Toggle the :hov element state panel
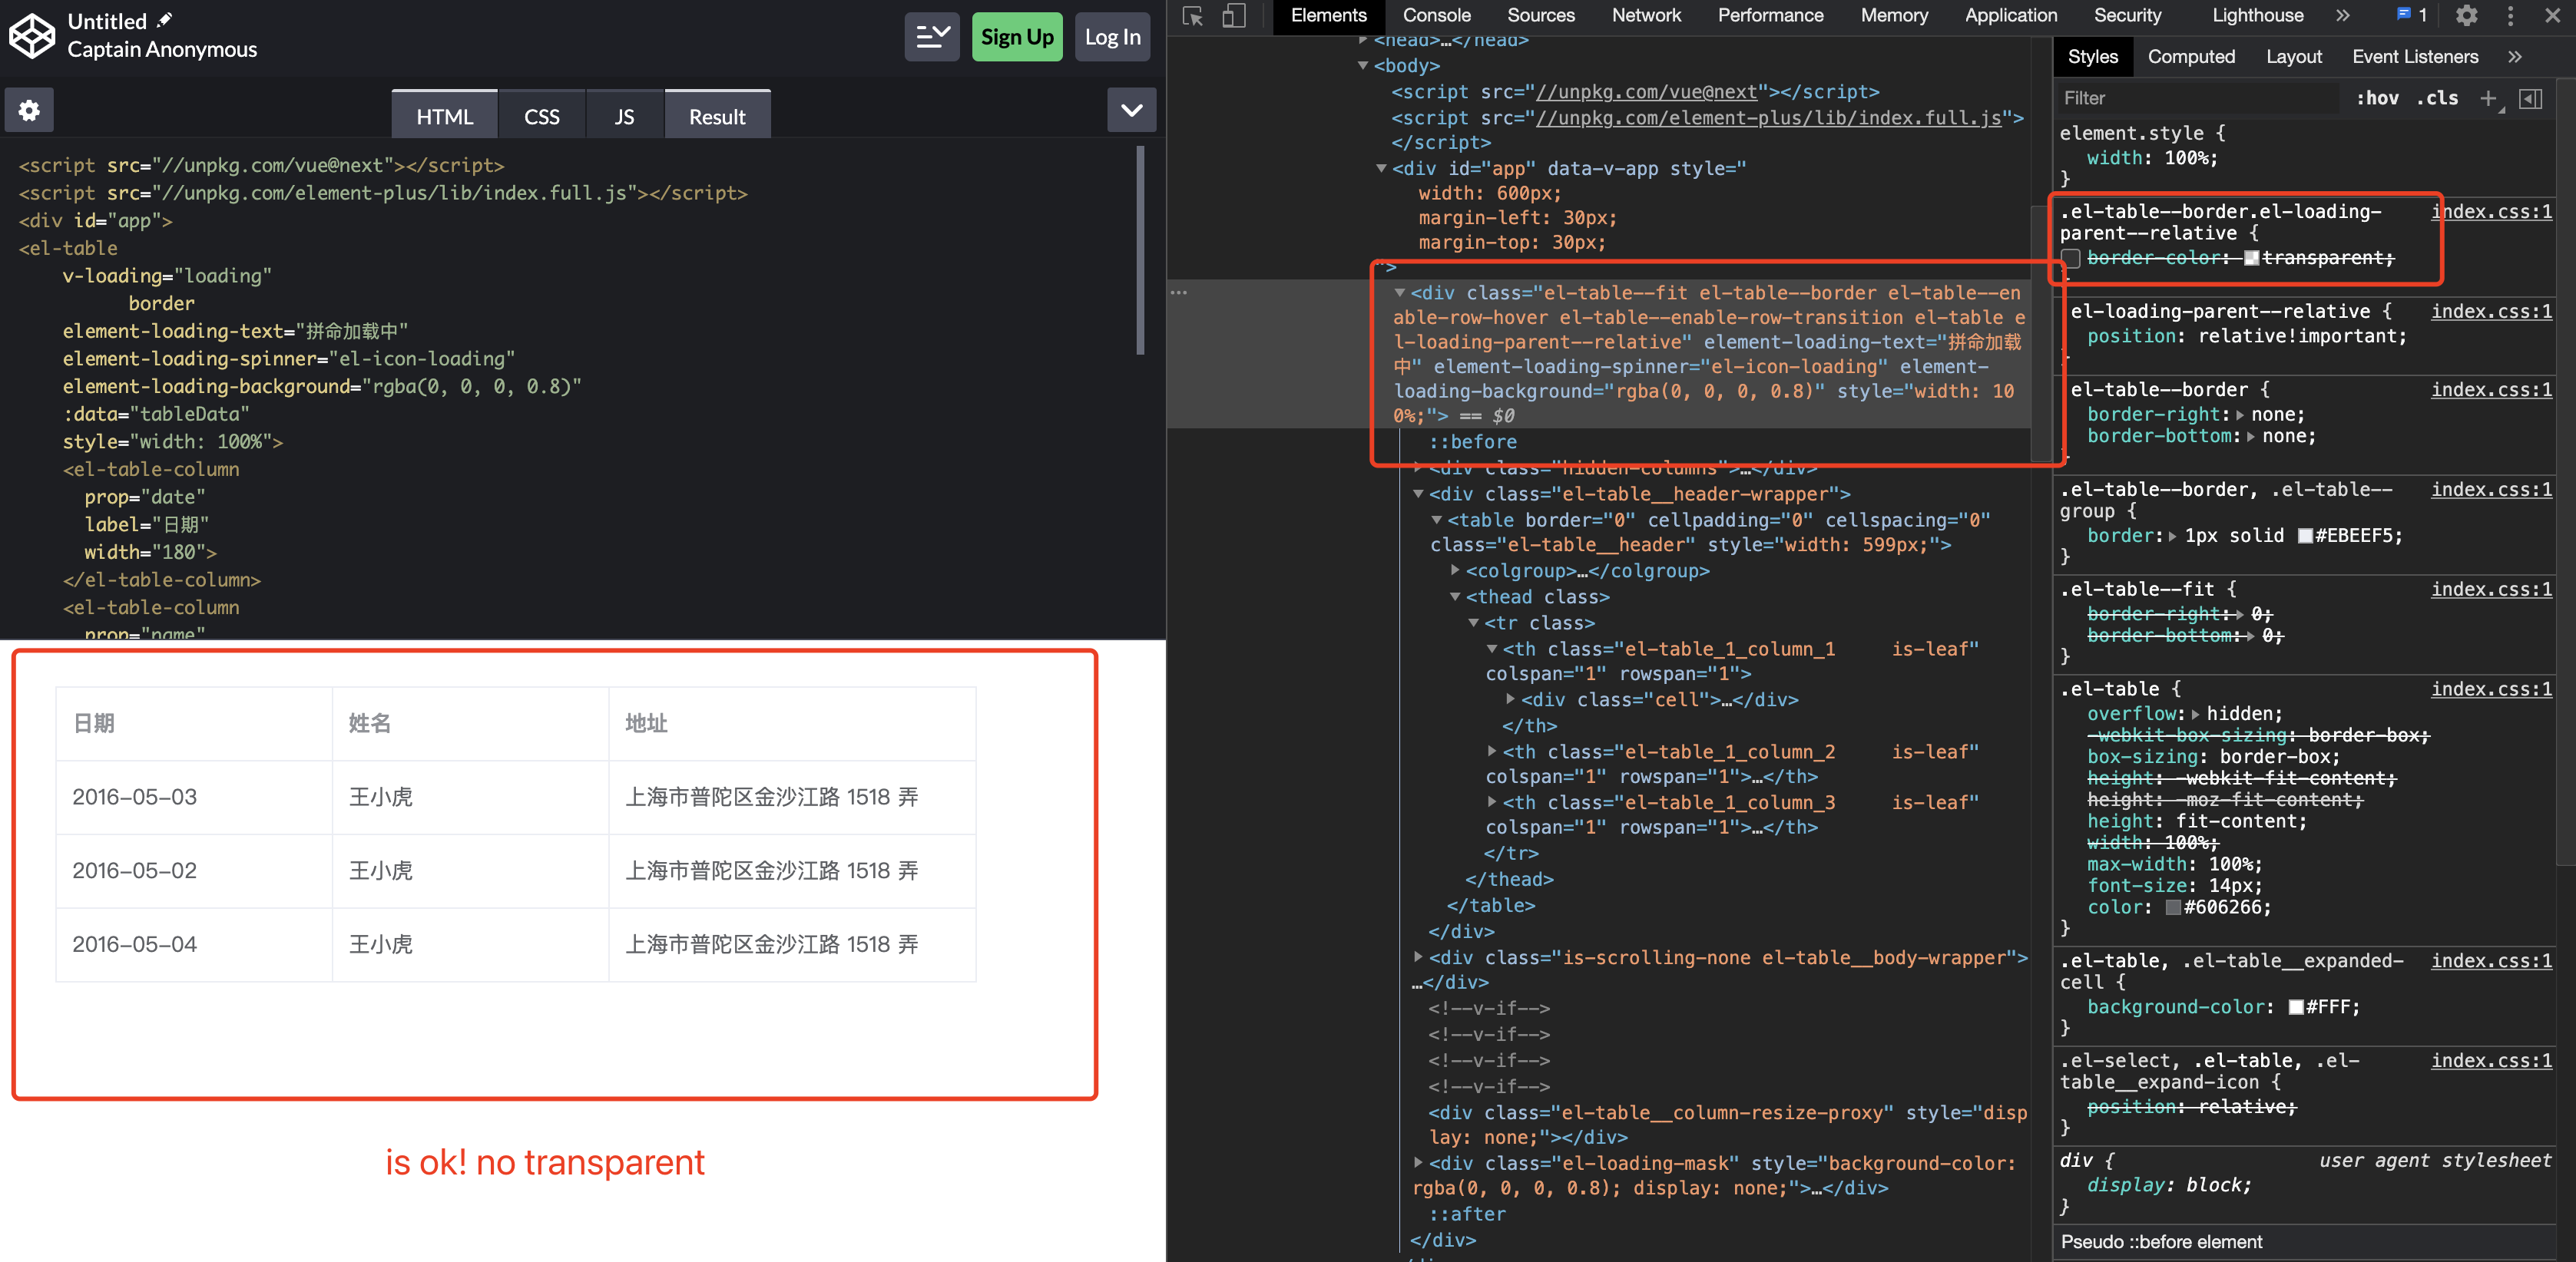Viewport: 2576px width, 1262px height. (2377, 98)
